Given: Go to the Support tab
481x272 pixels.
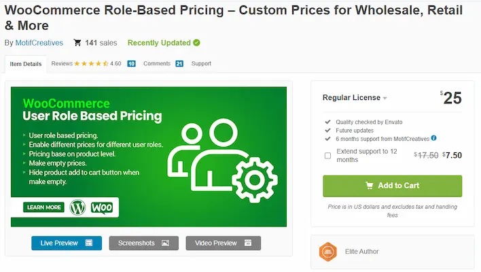Looking at the screenshot, I should coord(201,64).
